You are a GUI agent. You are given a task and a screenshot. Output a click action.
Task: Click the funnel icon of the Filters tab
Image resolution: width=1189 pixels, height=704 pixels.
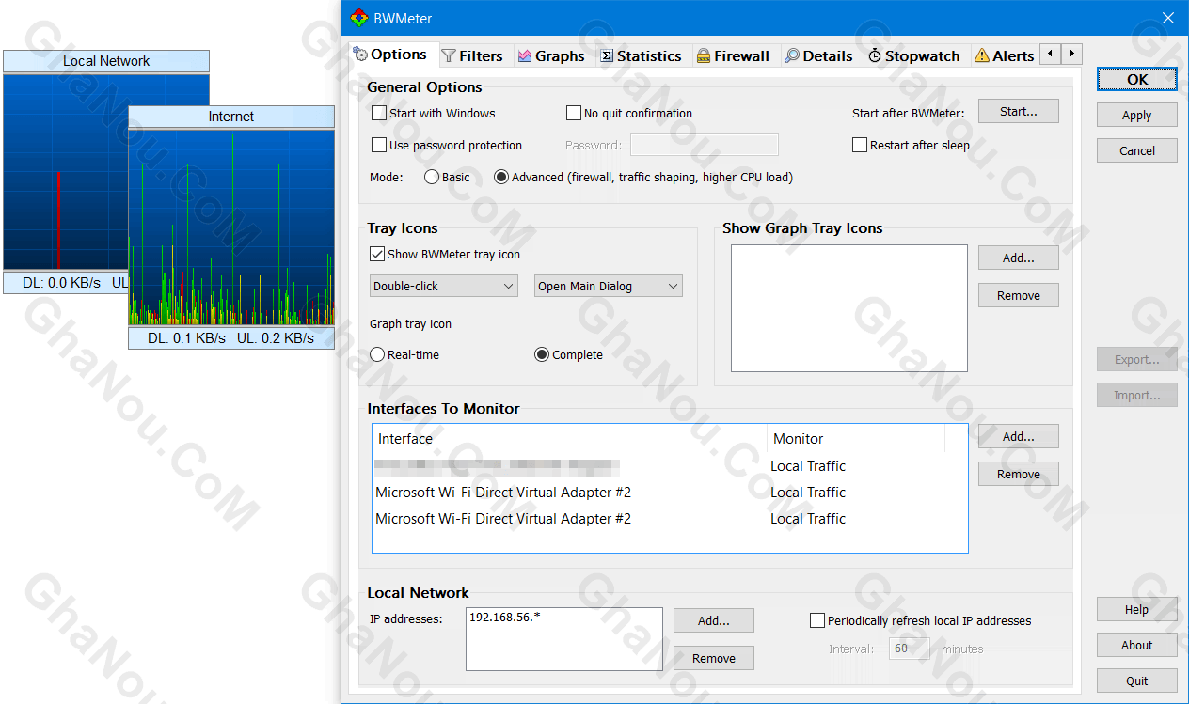pos(449,56)
